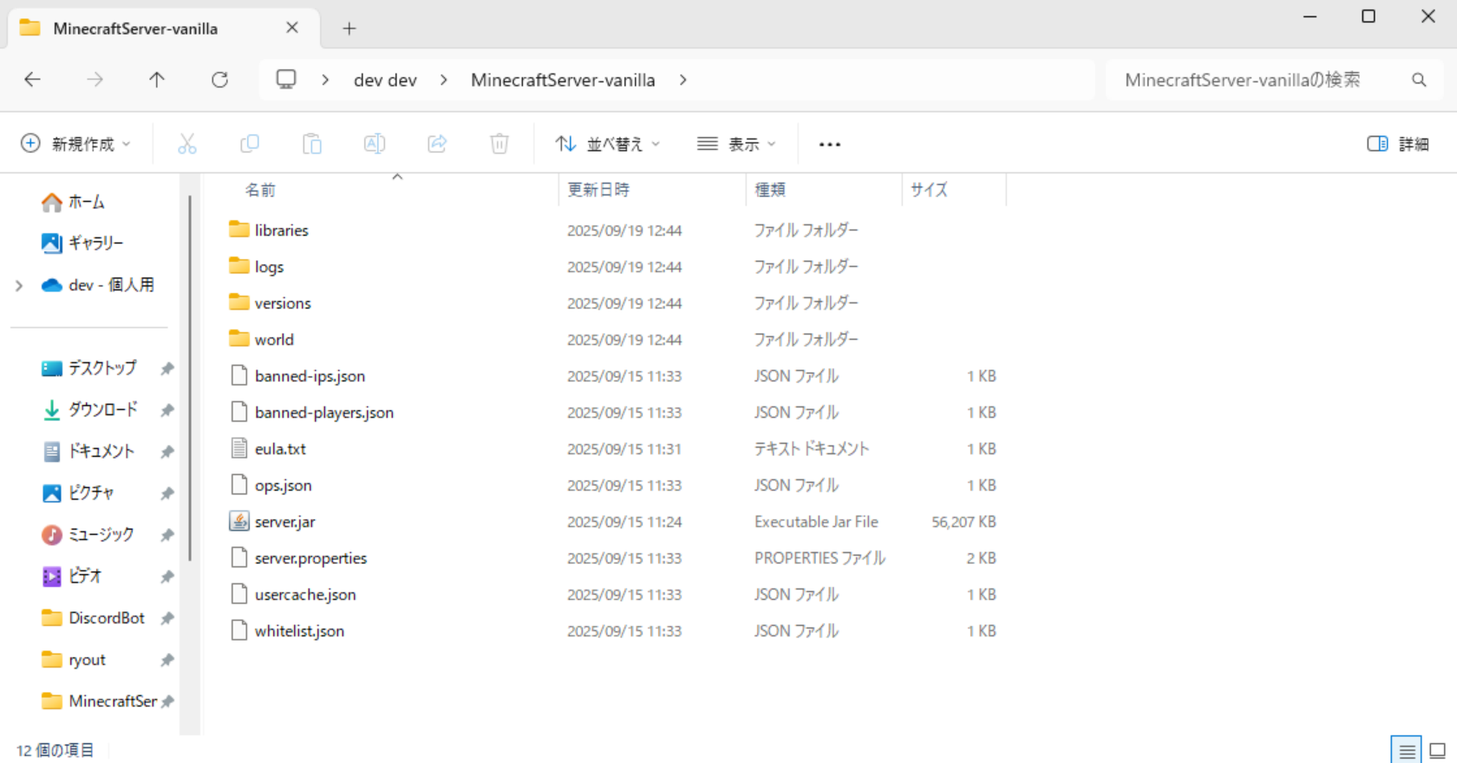Open the 並べ替え sort dropdown
Viewport: 1457px width, 763px height.
[x=608, y=144]
